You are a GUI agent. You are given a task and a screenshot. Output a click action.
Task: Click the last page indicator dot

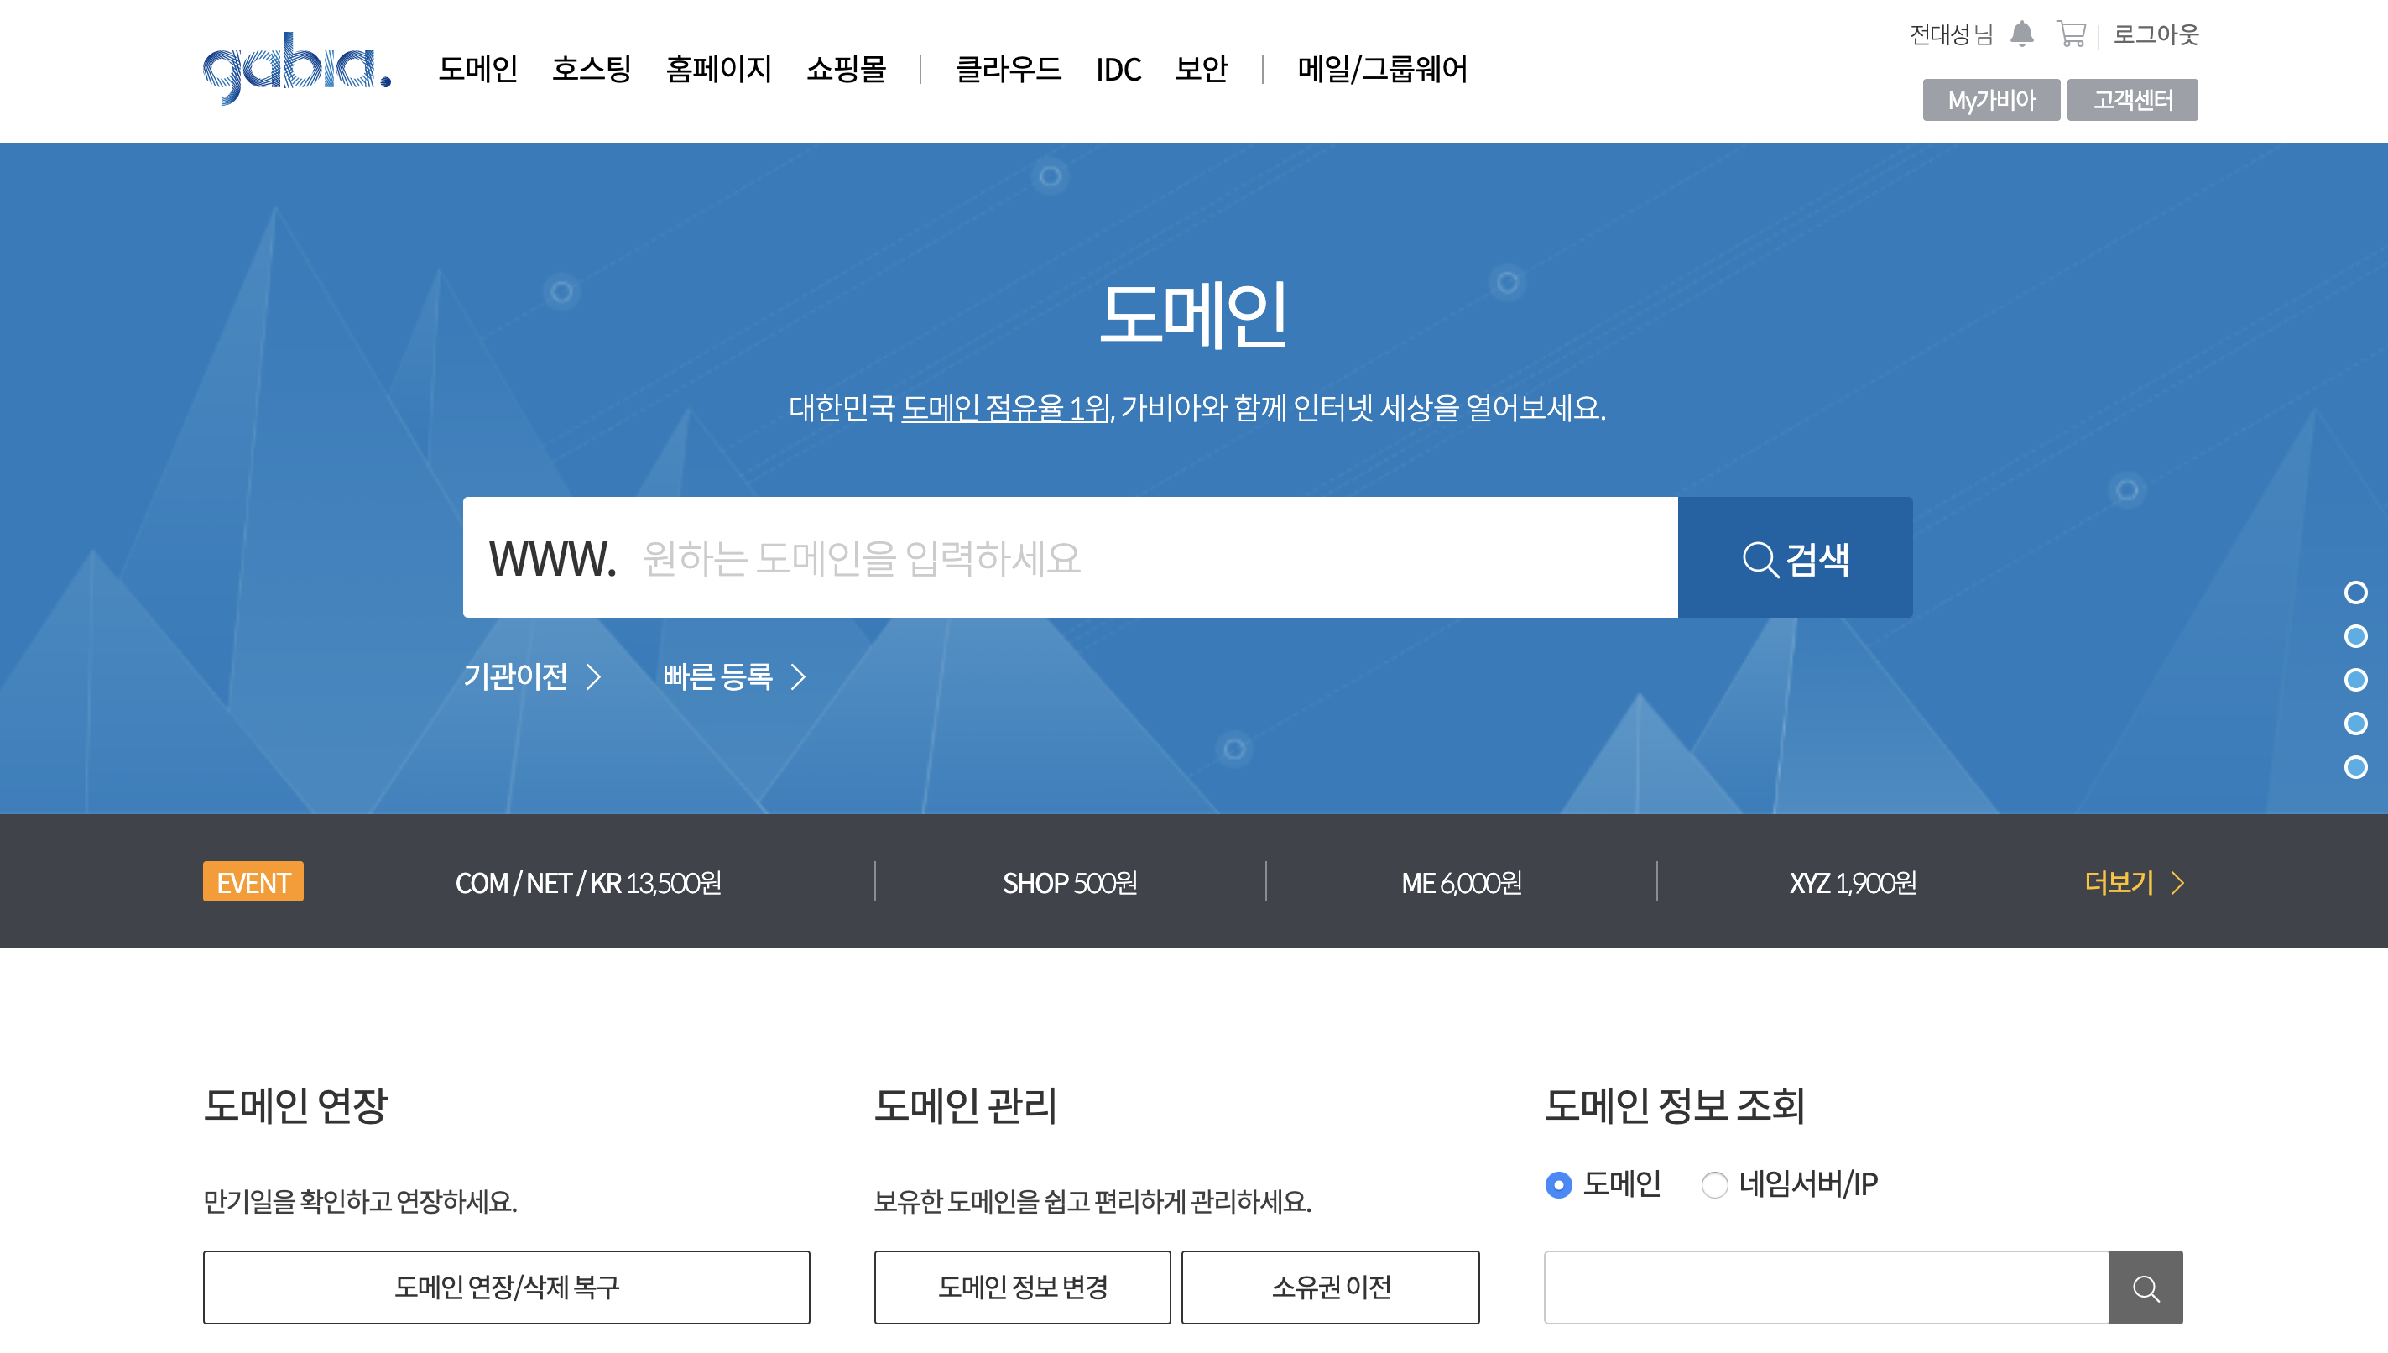tap(2354, 767)
